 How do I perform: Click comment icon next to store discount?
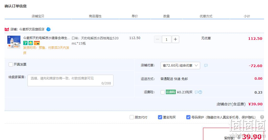[x=206, y=65]
